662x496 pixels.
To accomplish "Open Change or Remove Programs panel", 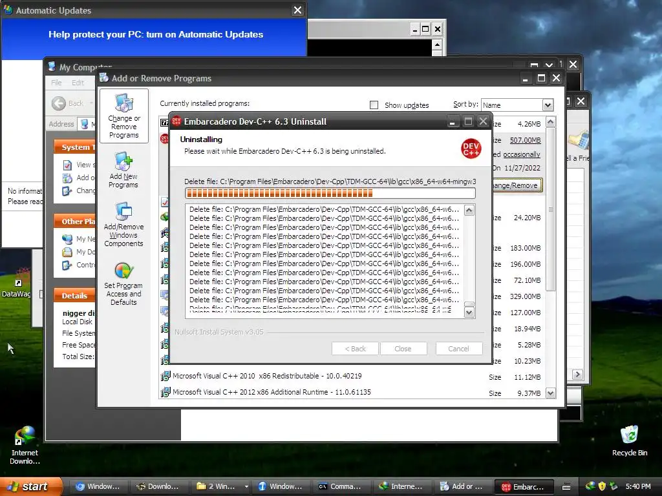I will coord(123,116).
